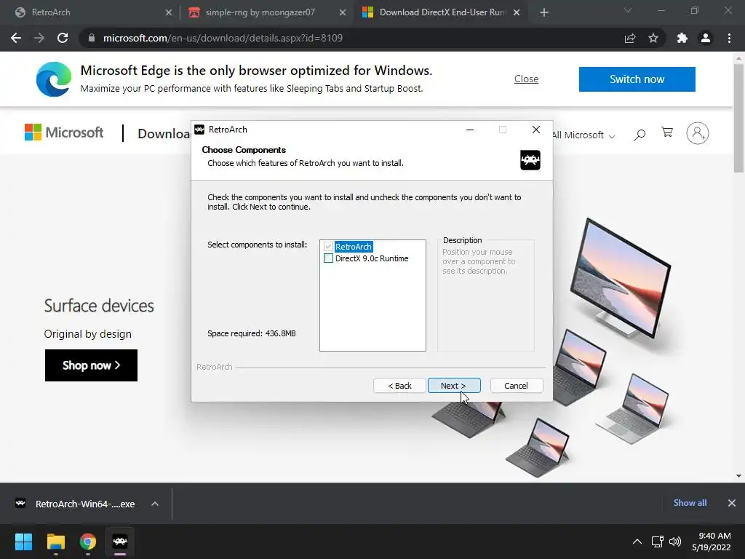745x559 pixels.
Task: Open a new browser tab
Action: (x=544, y=13)
